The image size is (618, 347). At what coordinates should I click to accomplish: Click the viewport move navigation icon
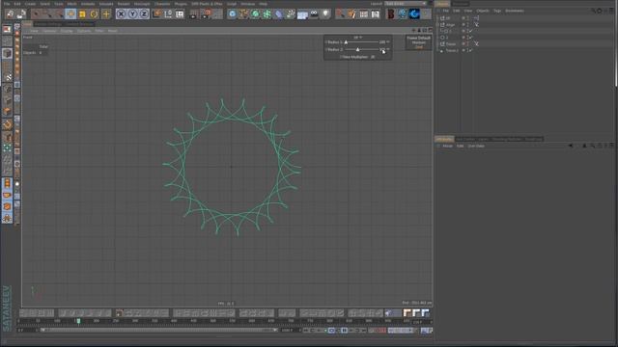[413, 30]
